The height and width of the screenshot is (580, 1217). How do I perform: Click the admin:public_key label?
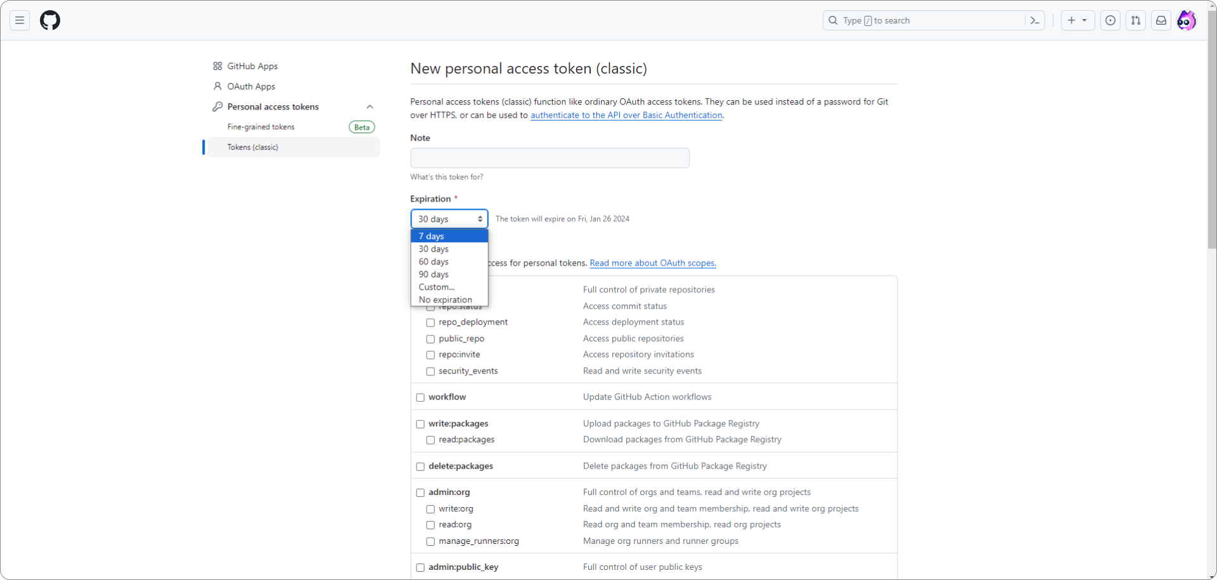pyautogui.click(x=463, y=567)
